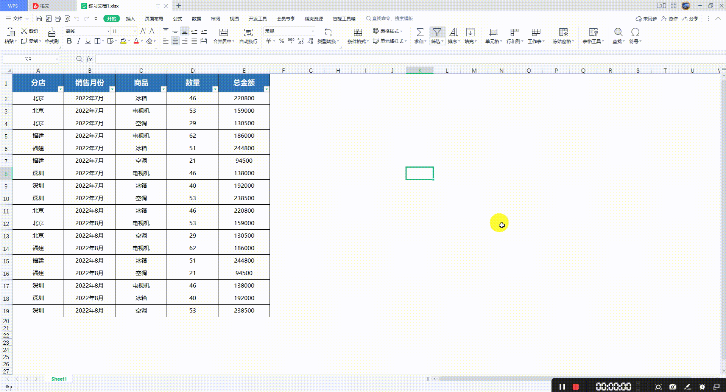Click the Conditional Formatting icon
Image resolution: width=726 pixels, height=392 pixels.
358,32
